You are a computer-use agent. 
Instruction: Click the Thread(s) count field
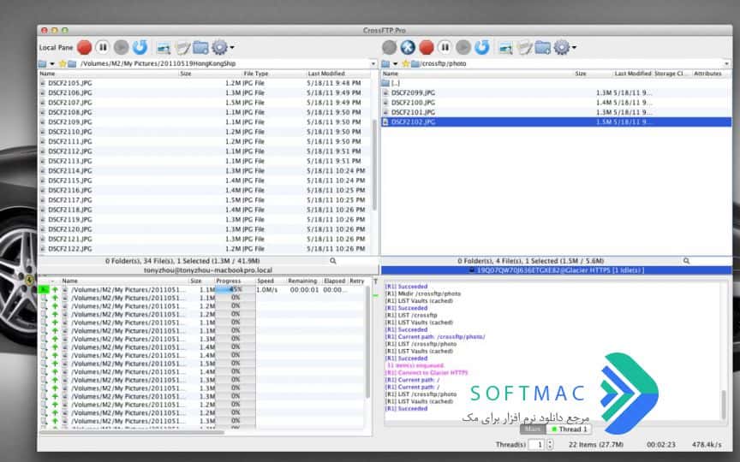535,445
